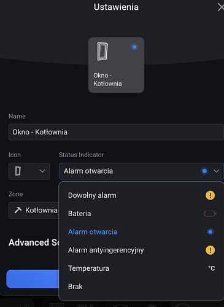Click the hammer icon in Zone field
Viewport: 224px width, 307px height.
tap(18, 210)
